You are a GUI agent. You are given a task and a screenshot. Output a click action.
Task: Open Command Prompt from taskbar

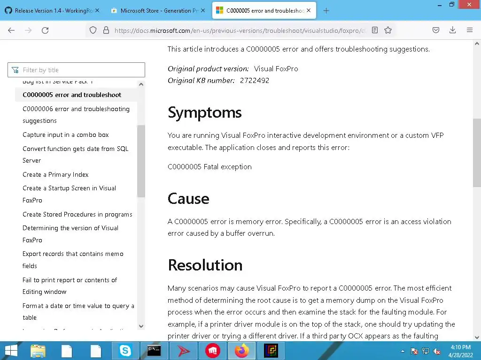[x=154, y=351]
